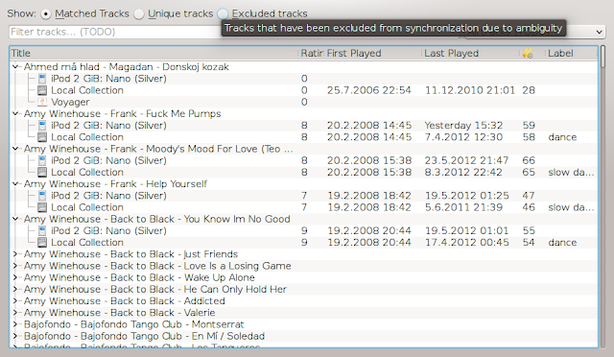The height and width of the screenshot is (357, 614).
Task: Open the dropdown right of the filter field
Action: pos(599,32)
